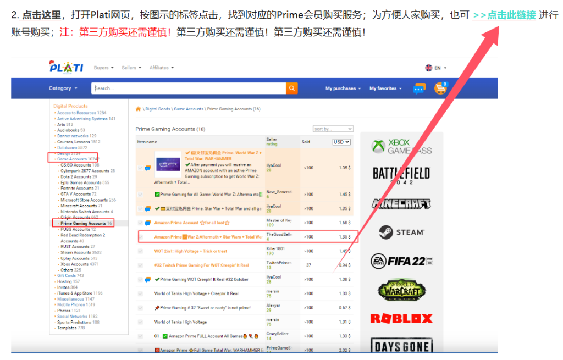Select Prime Gaming Accounts in the sidebar
This screenshot has height=360, width=563.
84,223
